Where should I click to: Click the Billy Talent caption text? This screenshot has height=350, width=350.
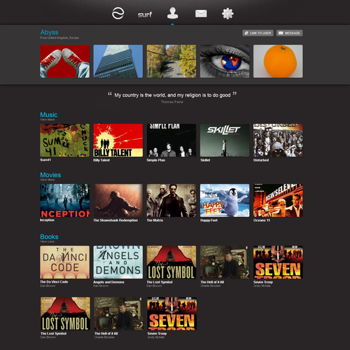point(101,160)
